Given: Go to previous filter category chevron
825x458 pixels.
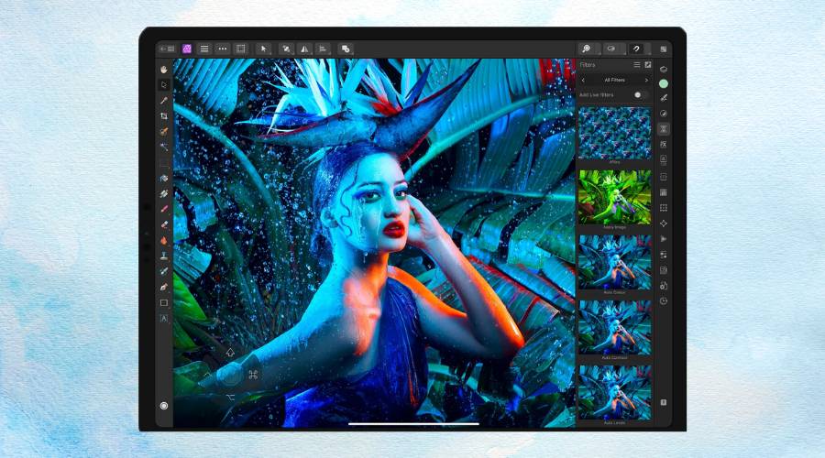Looking at the screenshot, I should tap(583, 80).
